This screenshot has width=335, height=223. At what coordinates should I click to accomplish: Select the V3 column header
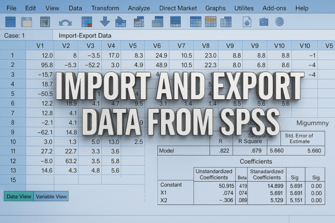[x=90, y=46]
